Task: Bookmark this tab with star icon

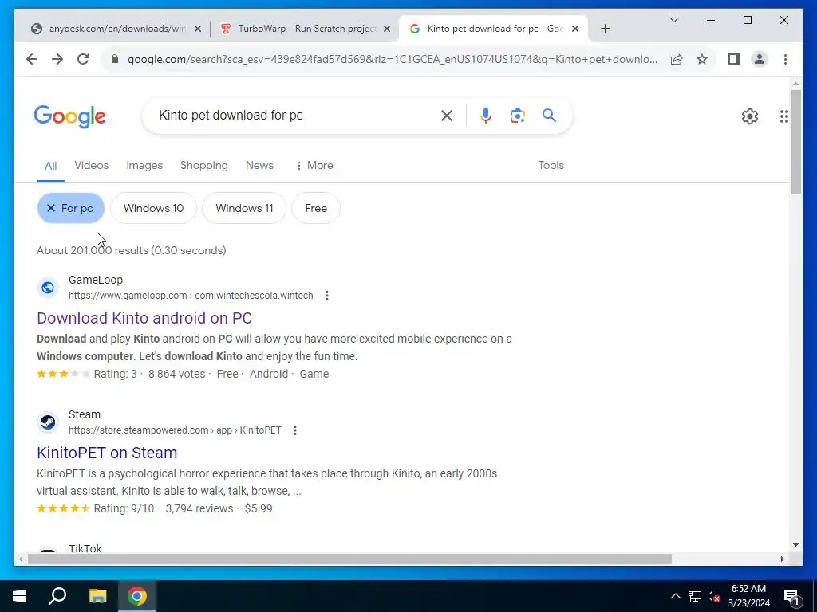Action: (x=702, y=59)
